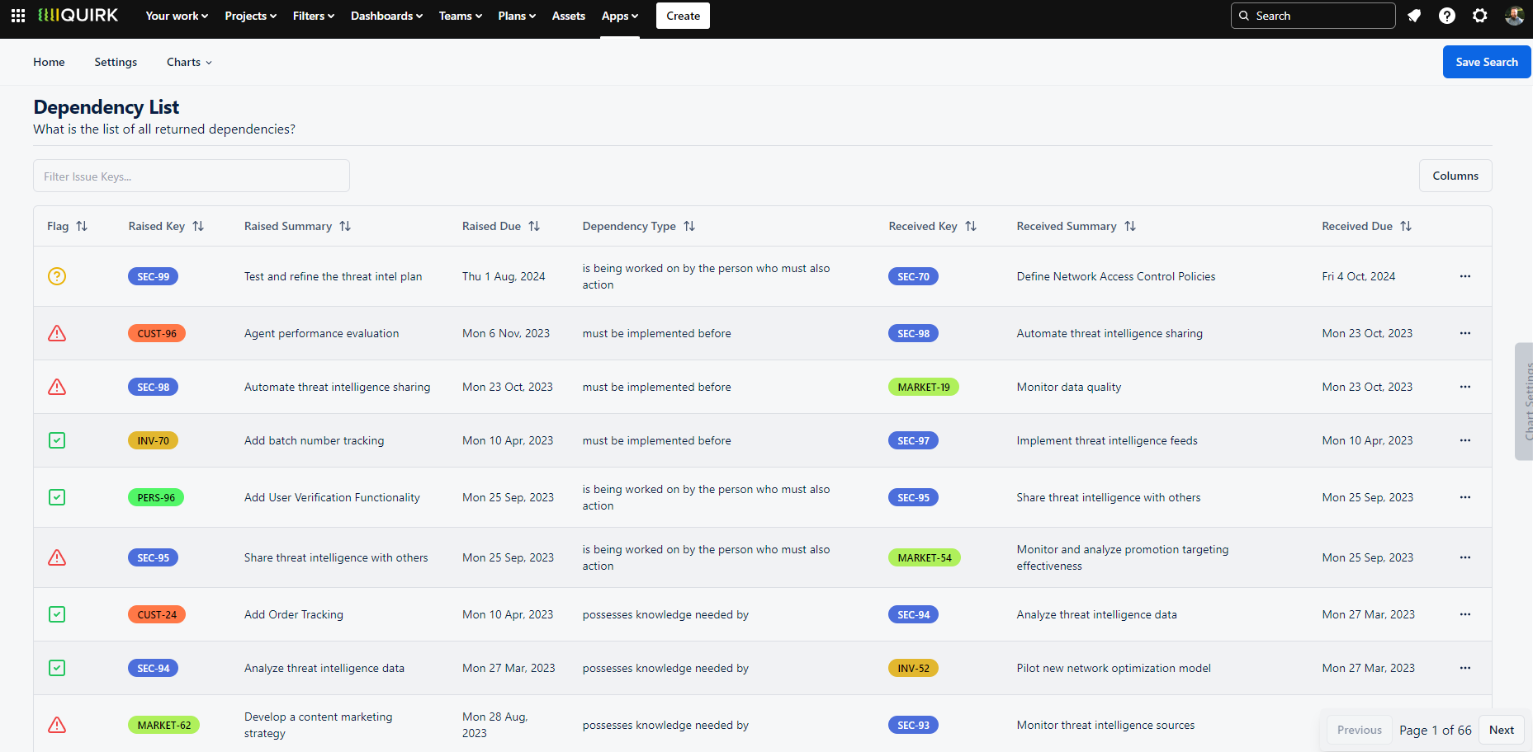Open row actions for Add batch number tracking
The image size is (1533, 752).
tap(1465, 440)
